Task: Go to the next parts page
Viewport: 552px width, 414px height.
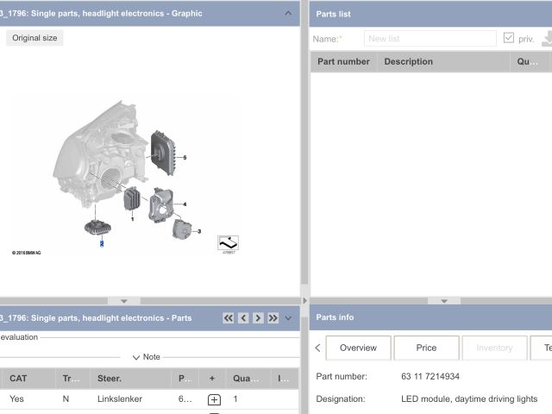Action: [258, 318]
